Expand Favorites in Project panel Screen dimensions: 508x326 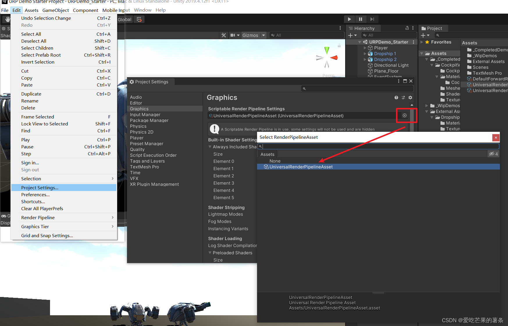tap(422, 42)
